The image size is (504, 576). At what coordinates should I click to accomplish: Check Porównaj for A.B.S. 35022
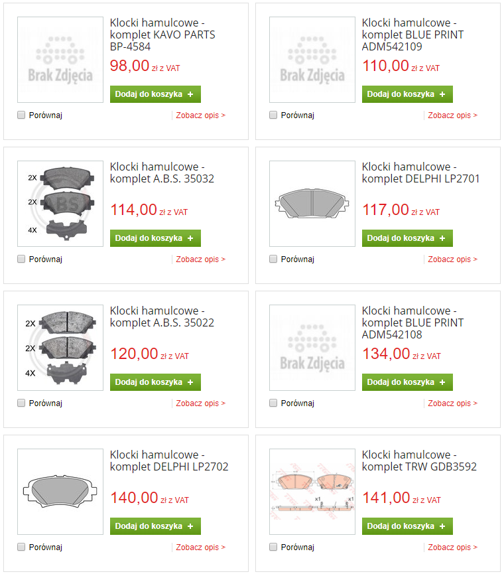pyautogui.click(x=21, y=403)
